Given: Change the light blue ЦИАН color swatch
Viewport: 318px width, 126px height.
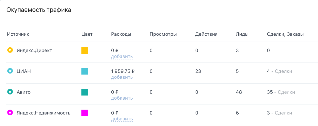Looking at the screenshot, I should [x=85, y=71].
